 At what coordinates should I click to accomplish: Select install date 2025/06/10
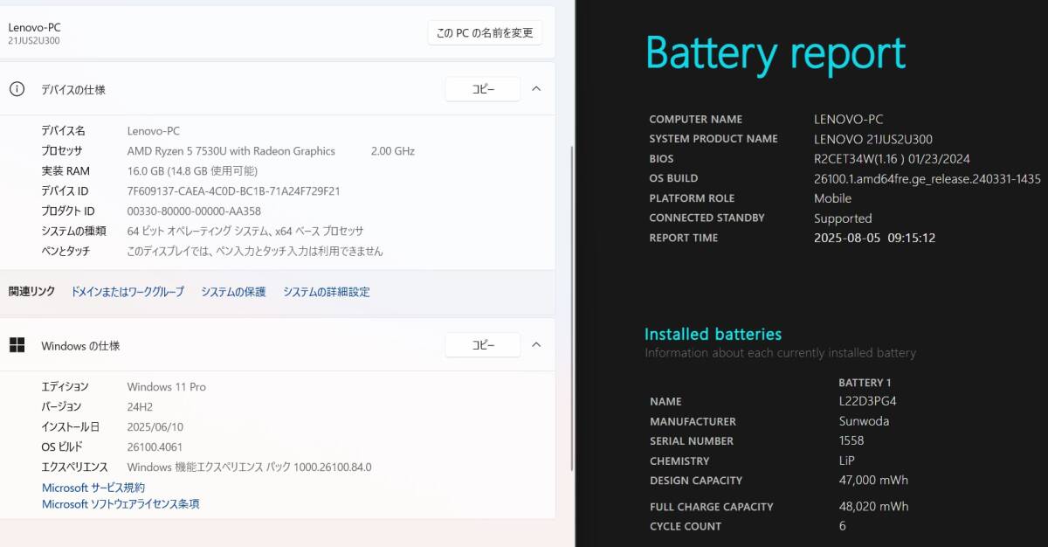[x=155, y=426]
